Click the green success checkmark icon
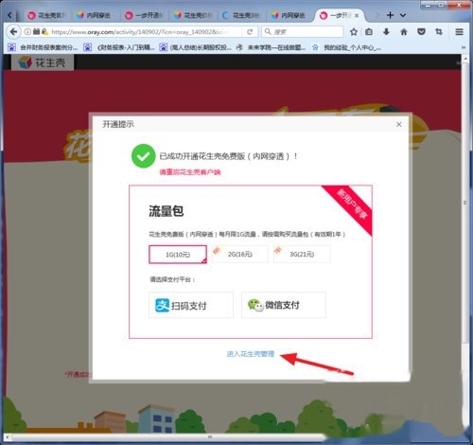 pos(143,156)
